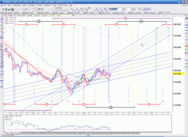
Task: Click the yellow 137.250 price label
Action: point(178,74)
